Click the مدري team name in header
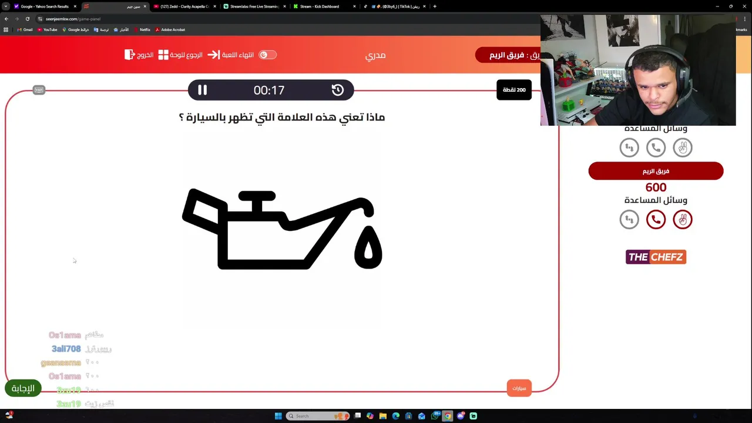The width and height of the screenshot is (752, 423). pyautogui.click(x=375, y=55)
